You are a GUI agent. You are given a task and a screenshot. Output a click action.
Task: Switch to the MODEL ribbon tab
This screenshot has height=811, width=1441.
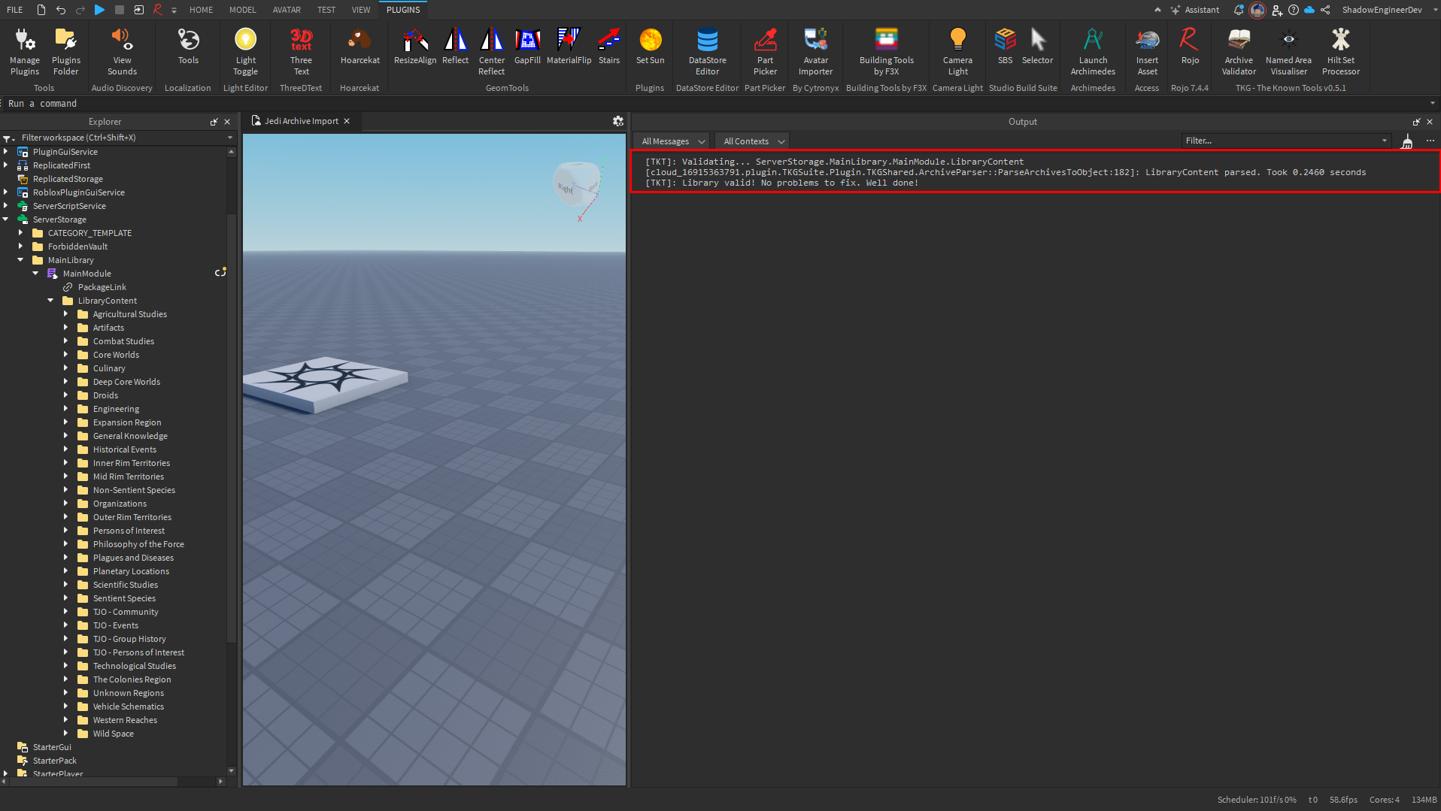pyautogui.click(x=242, y=10)
